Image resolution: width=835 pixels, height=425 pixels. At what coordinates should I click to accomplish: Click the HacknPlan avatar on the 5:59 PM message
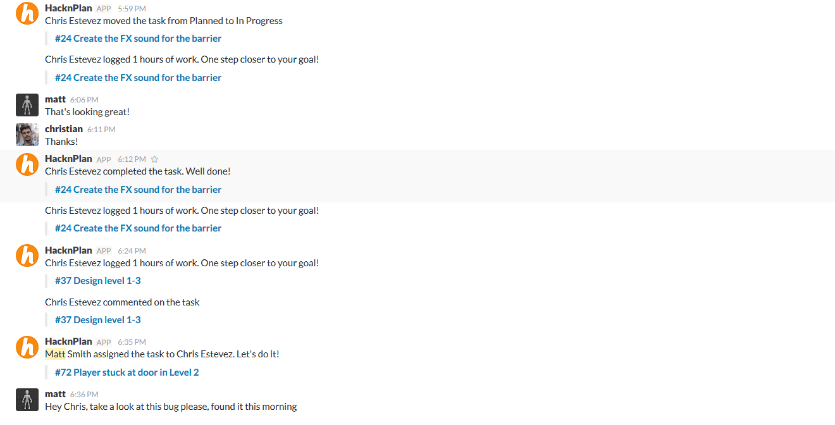pos(27,14)
